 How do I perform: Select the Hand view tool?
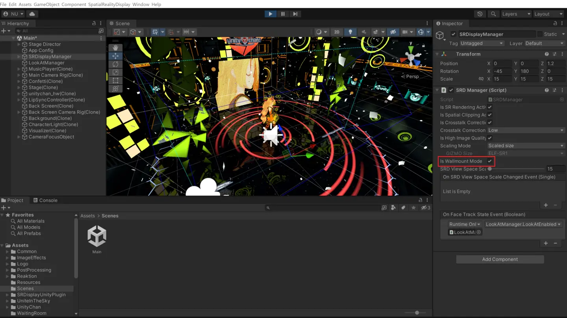(x=115, y=48)
